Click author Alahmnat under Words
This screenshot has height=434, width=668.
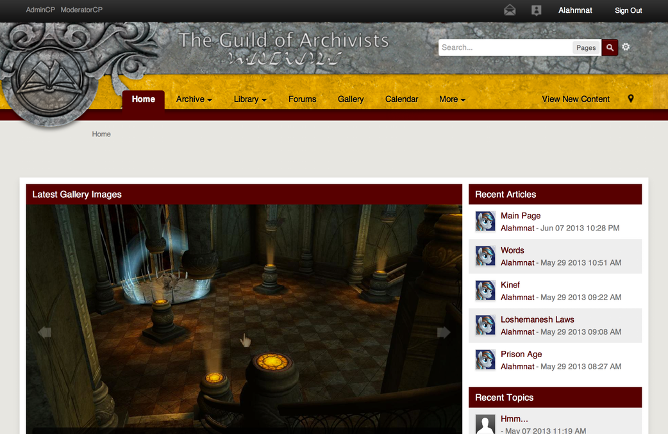tap(517, 262)
